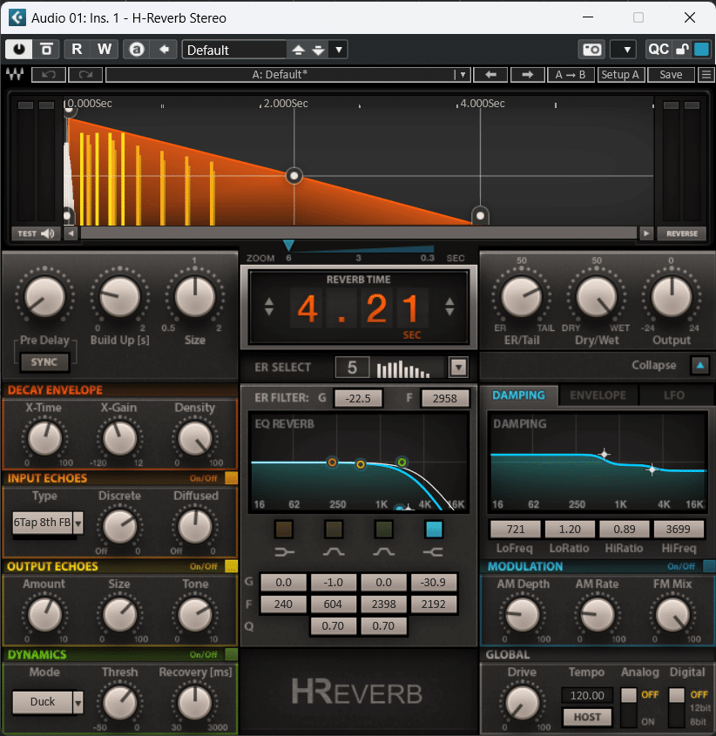
Task: Show the QC quick controls
Action: [659, 50]
